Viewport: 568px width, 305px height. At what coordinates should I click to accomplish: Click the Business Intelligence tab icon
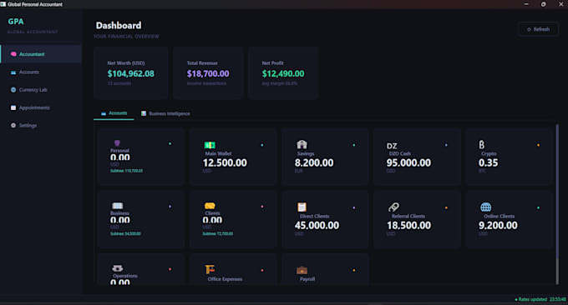coord(144,113)
